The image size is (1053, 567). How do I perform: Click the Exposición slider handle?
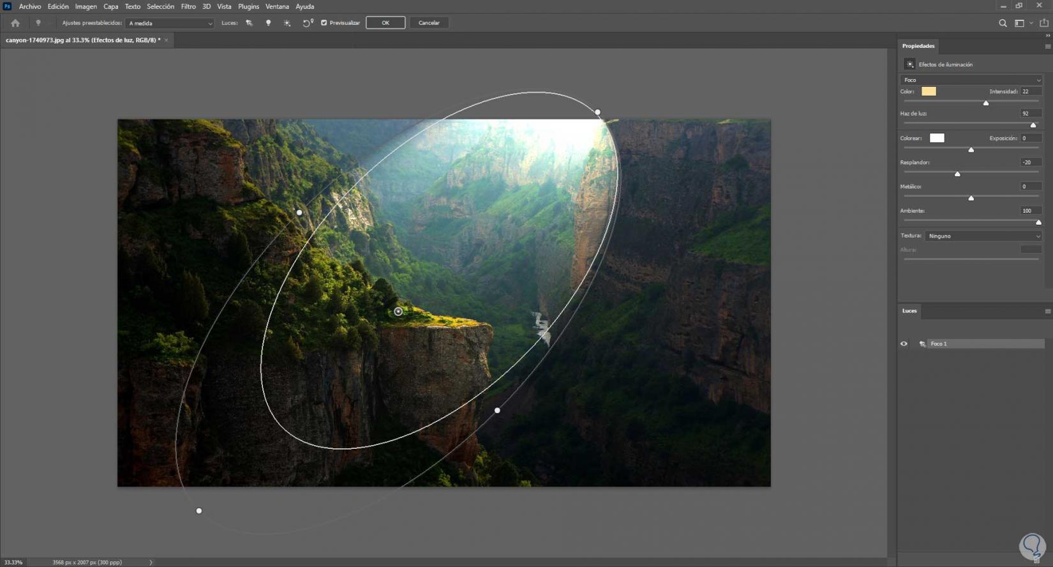(971, 149)
